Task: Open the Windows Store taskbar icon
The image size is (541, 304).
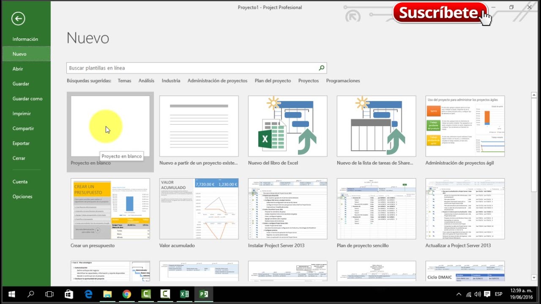Action: (69, 294)
